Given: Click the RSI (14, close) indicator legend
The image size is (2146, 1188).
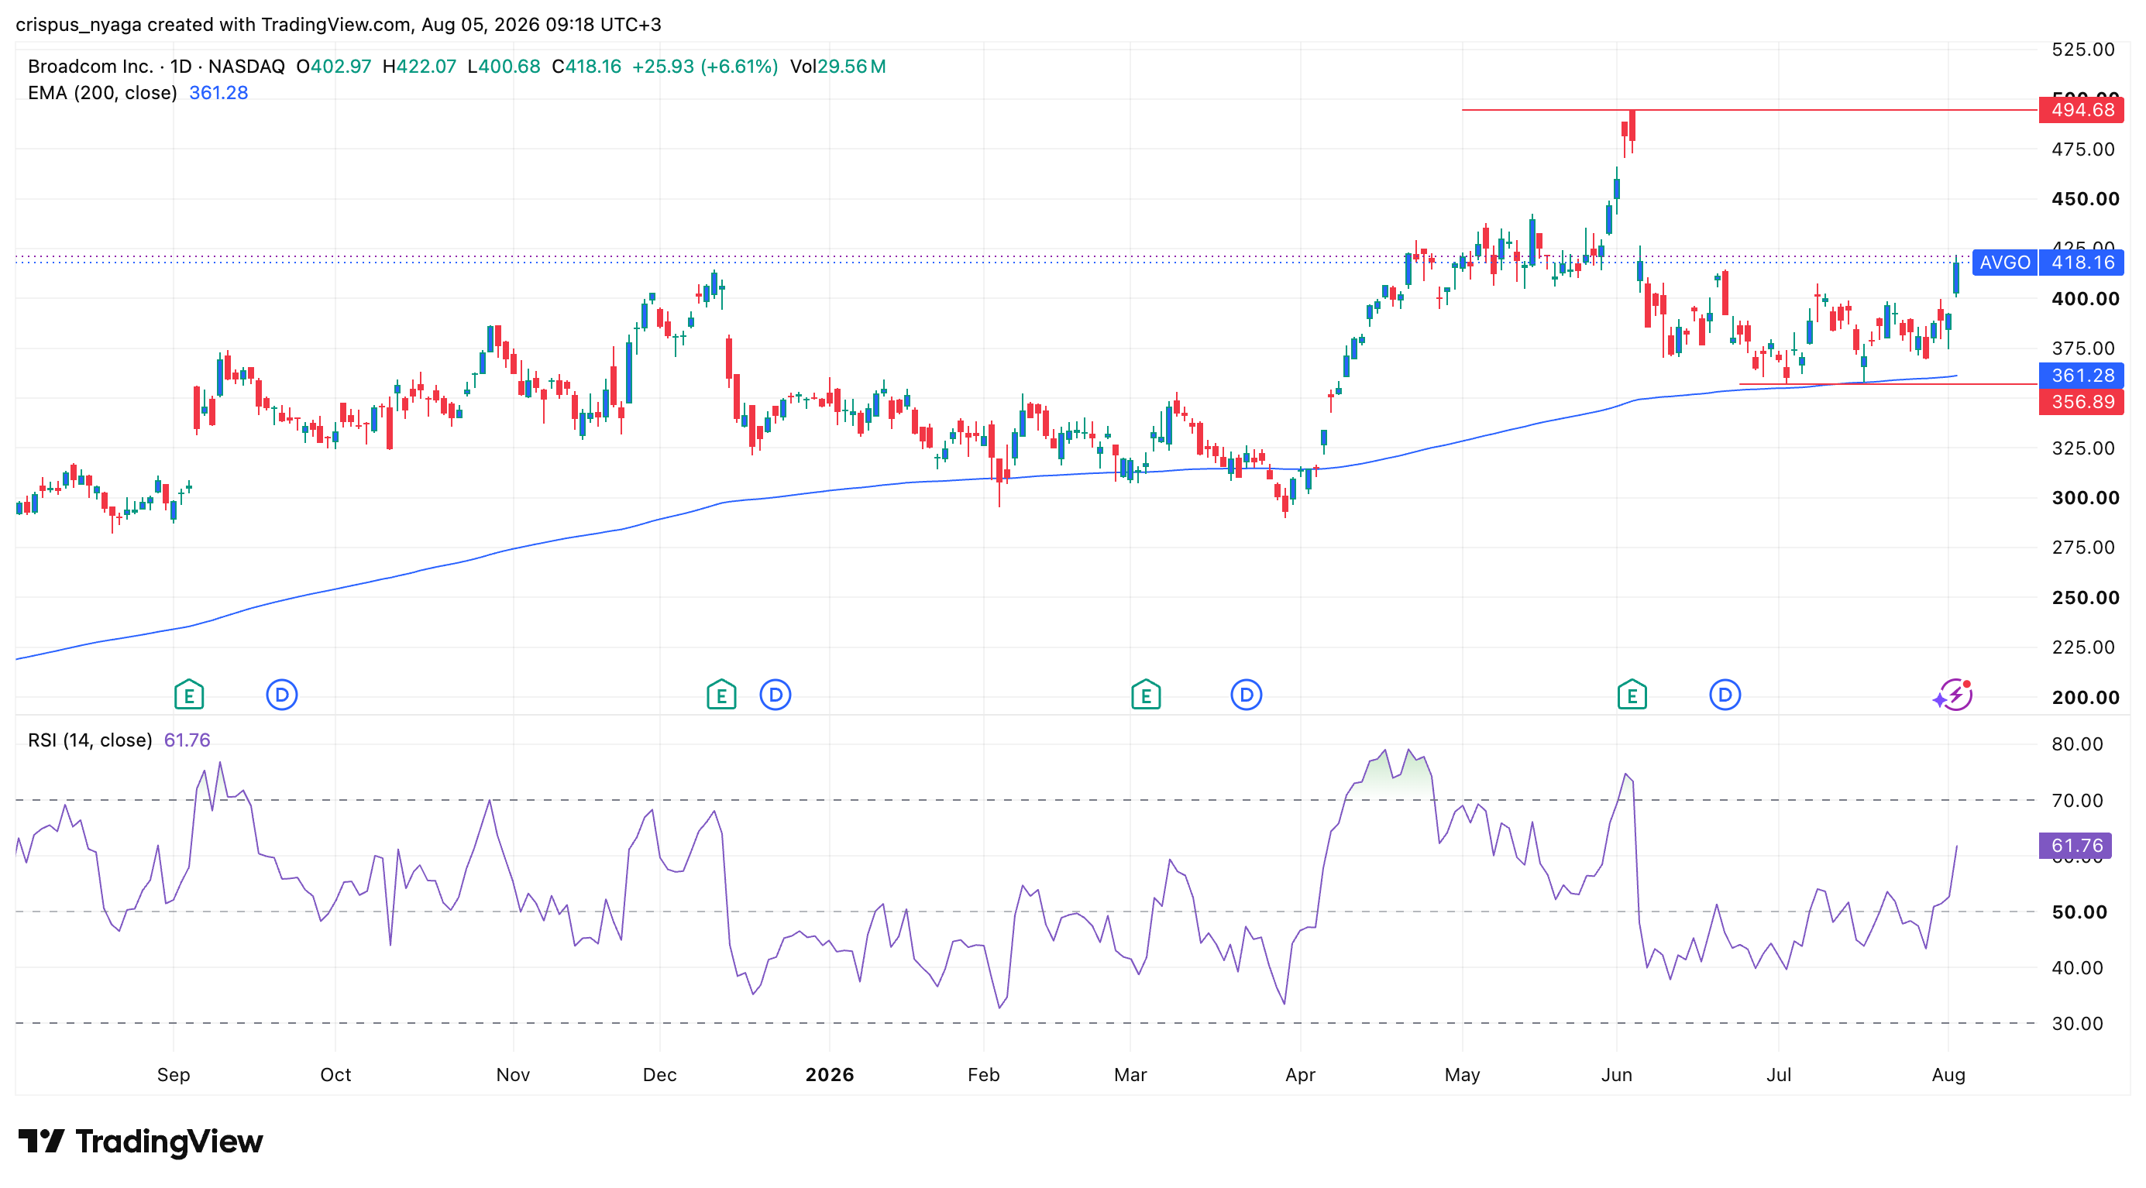Looking at the screenshot, I should pyautogui.click(x=90, y=740).
